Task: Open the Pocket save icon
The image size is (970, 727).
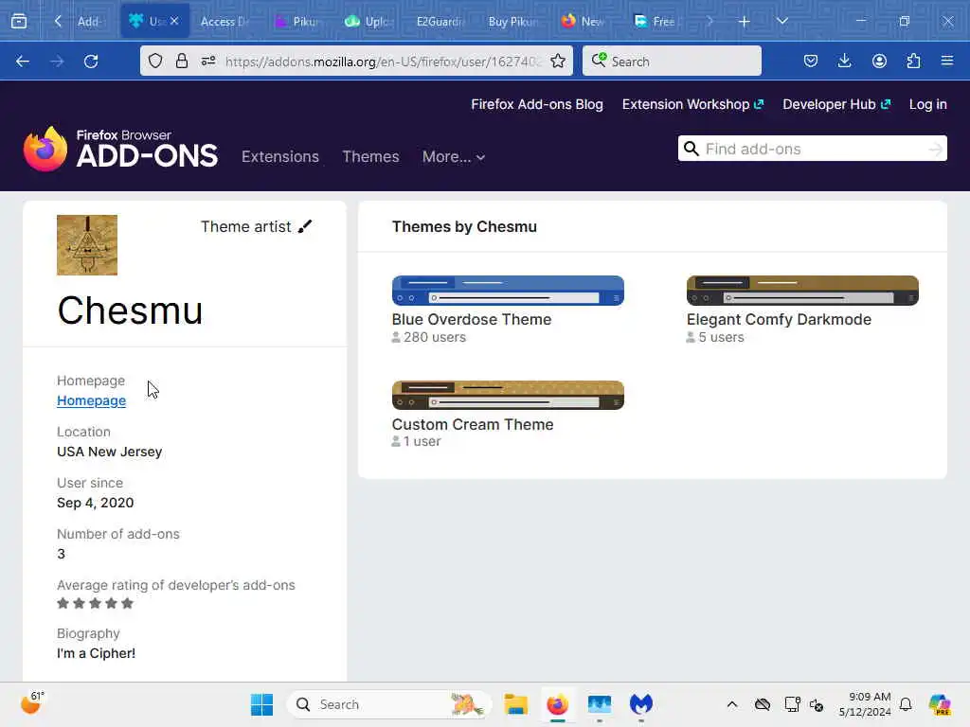Action: pyautogui.click(x=811, y=61)
